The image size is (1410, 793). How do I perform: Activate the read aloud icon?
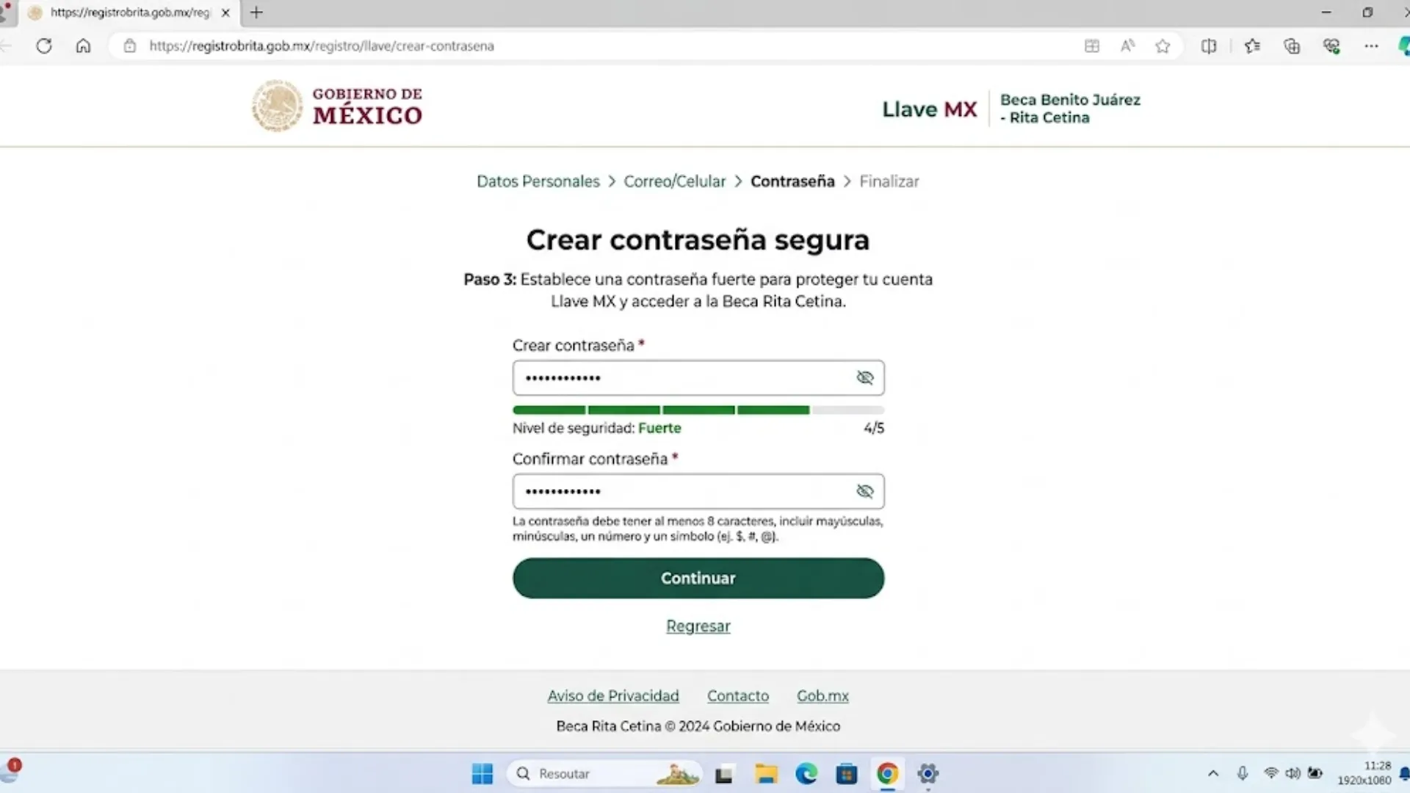click(x=1127, y=46)
